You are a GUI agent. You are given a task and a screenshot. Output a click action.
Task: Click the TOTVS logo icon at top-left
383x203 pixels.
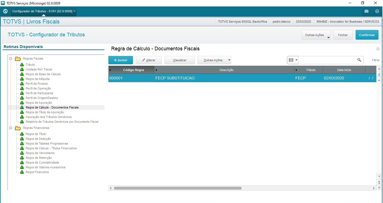click(5, 11)
